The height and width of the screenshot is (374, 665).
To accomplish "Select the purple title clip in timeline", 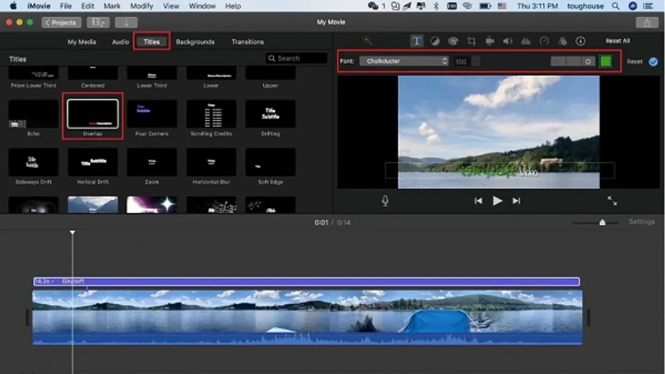I will [x=306, y=281].
